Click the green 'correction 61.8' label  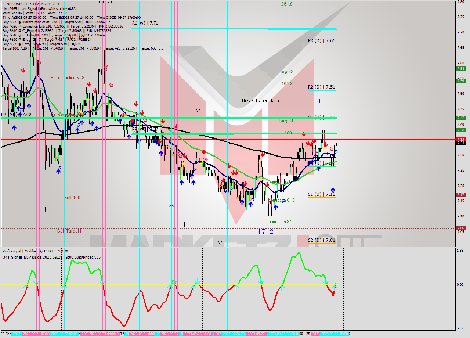pyautogui.click(x=282, y=200)
